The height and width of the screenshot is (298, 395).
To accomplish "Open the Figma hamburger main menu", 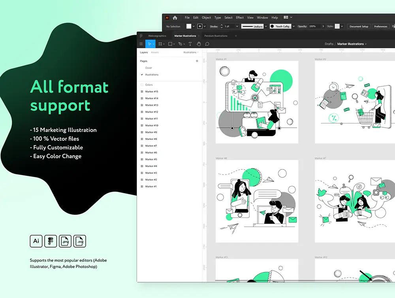I will (x=141, y=44).
